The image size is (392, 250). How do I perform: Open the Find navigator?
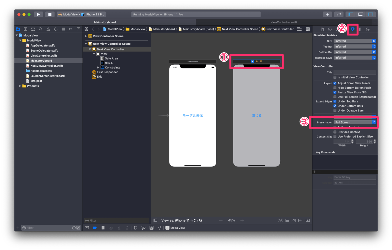tap(41, 29)
